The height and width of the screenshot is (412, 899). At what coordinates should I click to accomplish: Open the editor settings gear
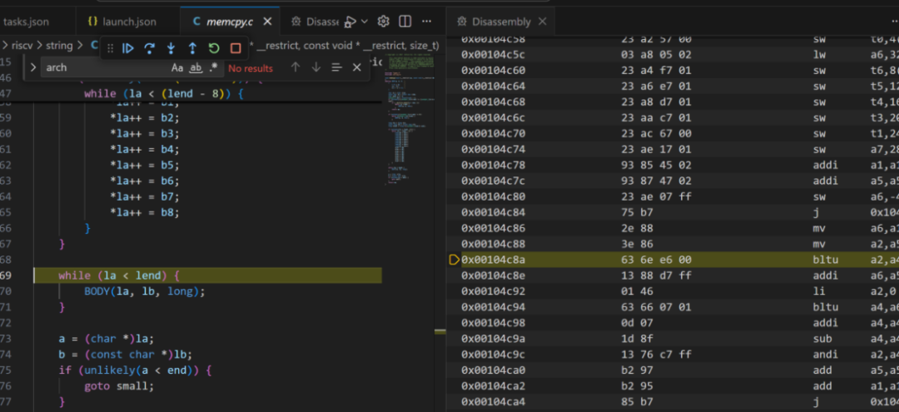(384, 22)
